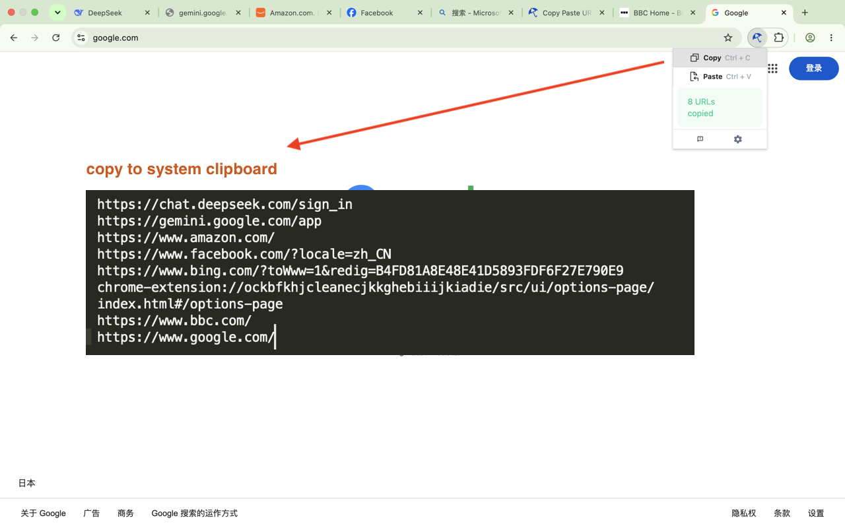Switch to the 搜索 - Microsoft tab
This screenshot has height=528, width=845.
point(476,13)
